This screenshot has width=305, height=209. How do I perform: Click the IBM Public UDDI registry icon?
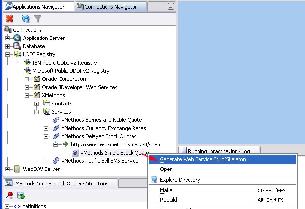click(27, 63)
